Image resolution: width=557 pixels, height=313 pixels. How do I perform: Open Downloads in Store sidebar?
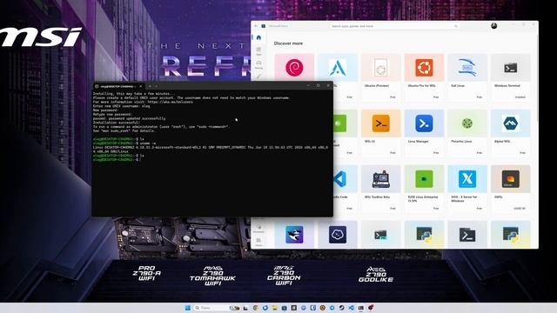258,228
